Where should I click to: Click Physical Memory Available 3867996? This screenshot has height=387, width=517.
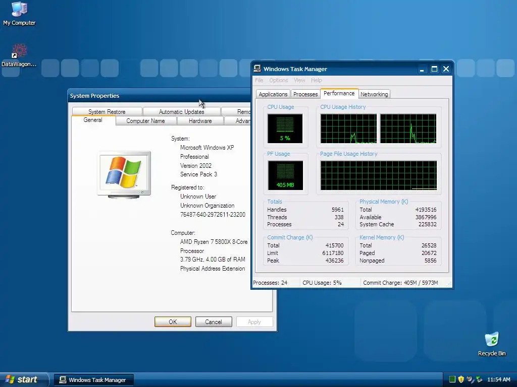426,217
